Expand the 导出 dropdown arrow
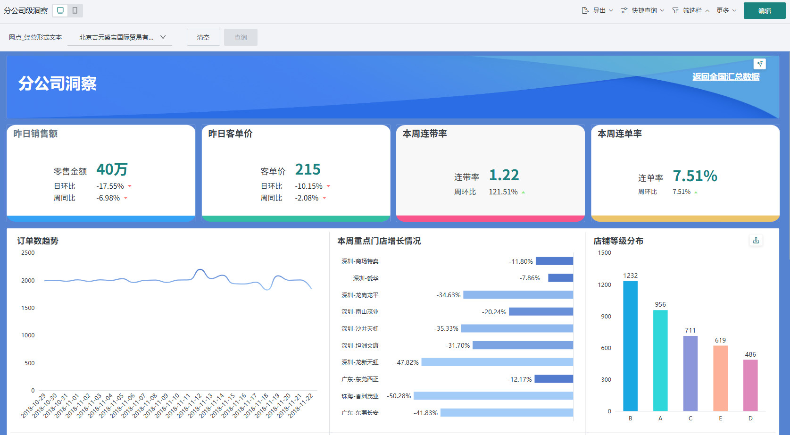Image resolution: width=790 pixels, height=435 pixels. [611, 10]
